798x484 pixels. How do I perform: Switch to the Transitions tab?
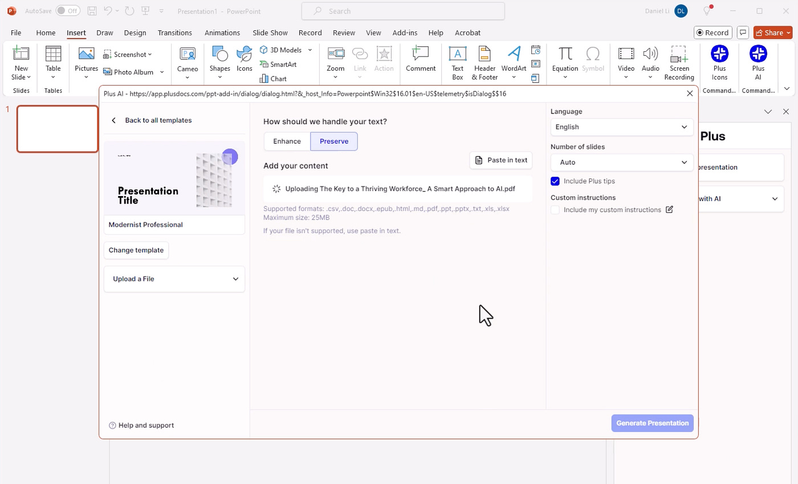tap(175, 32)
